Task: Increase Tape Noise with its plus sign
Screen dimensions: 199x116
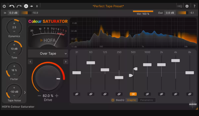Action: [x=14, y=88]
